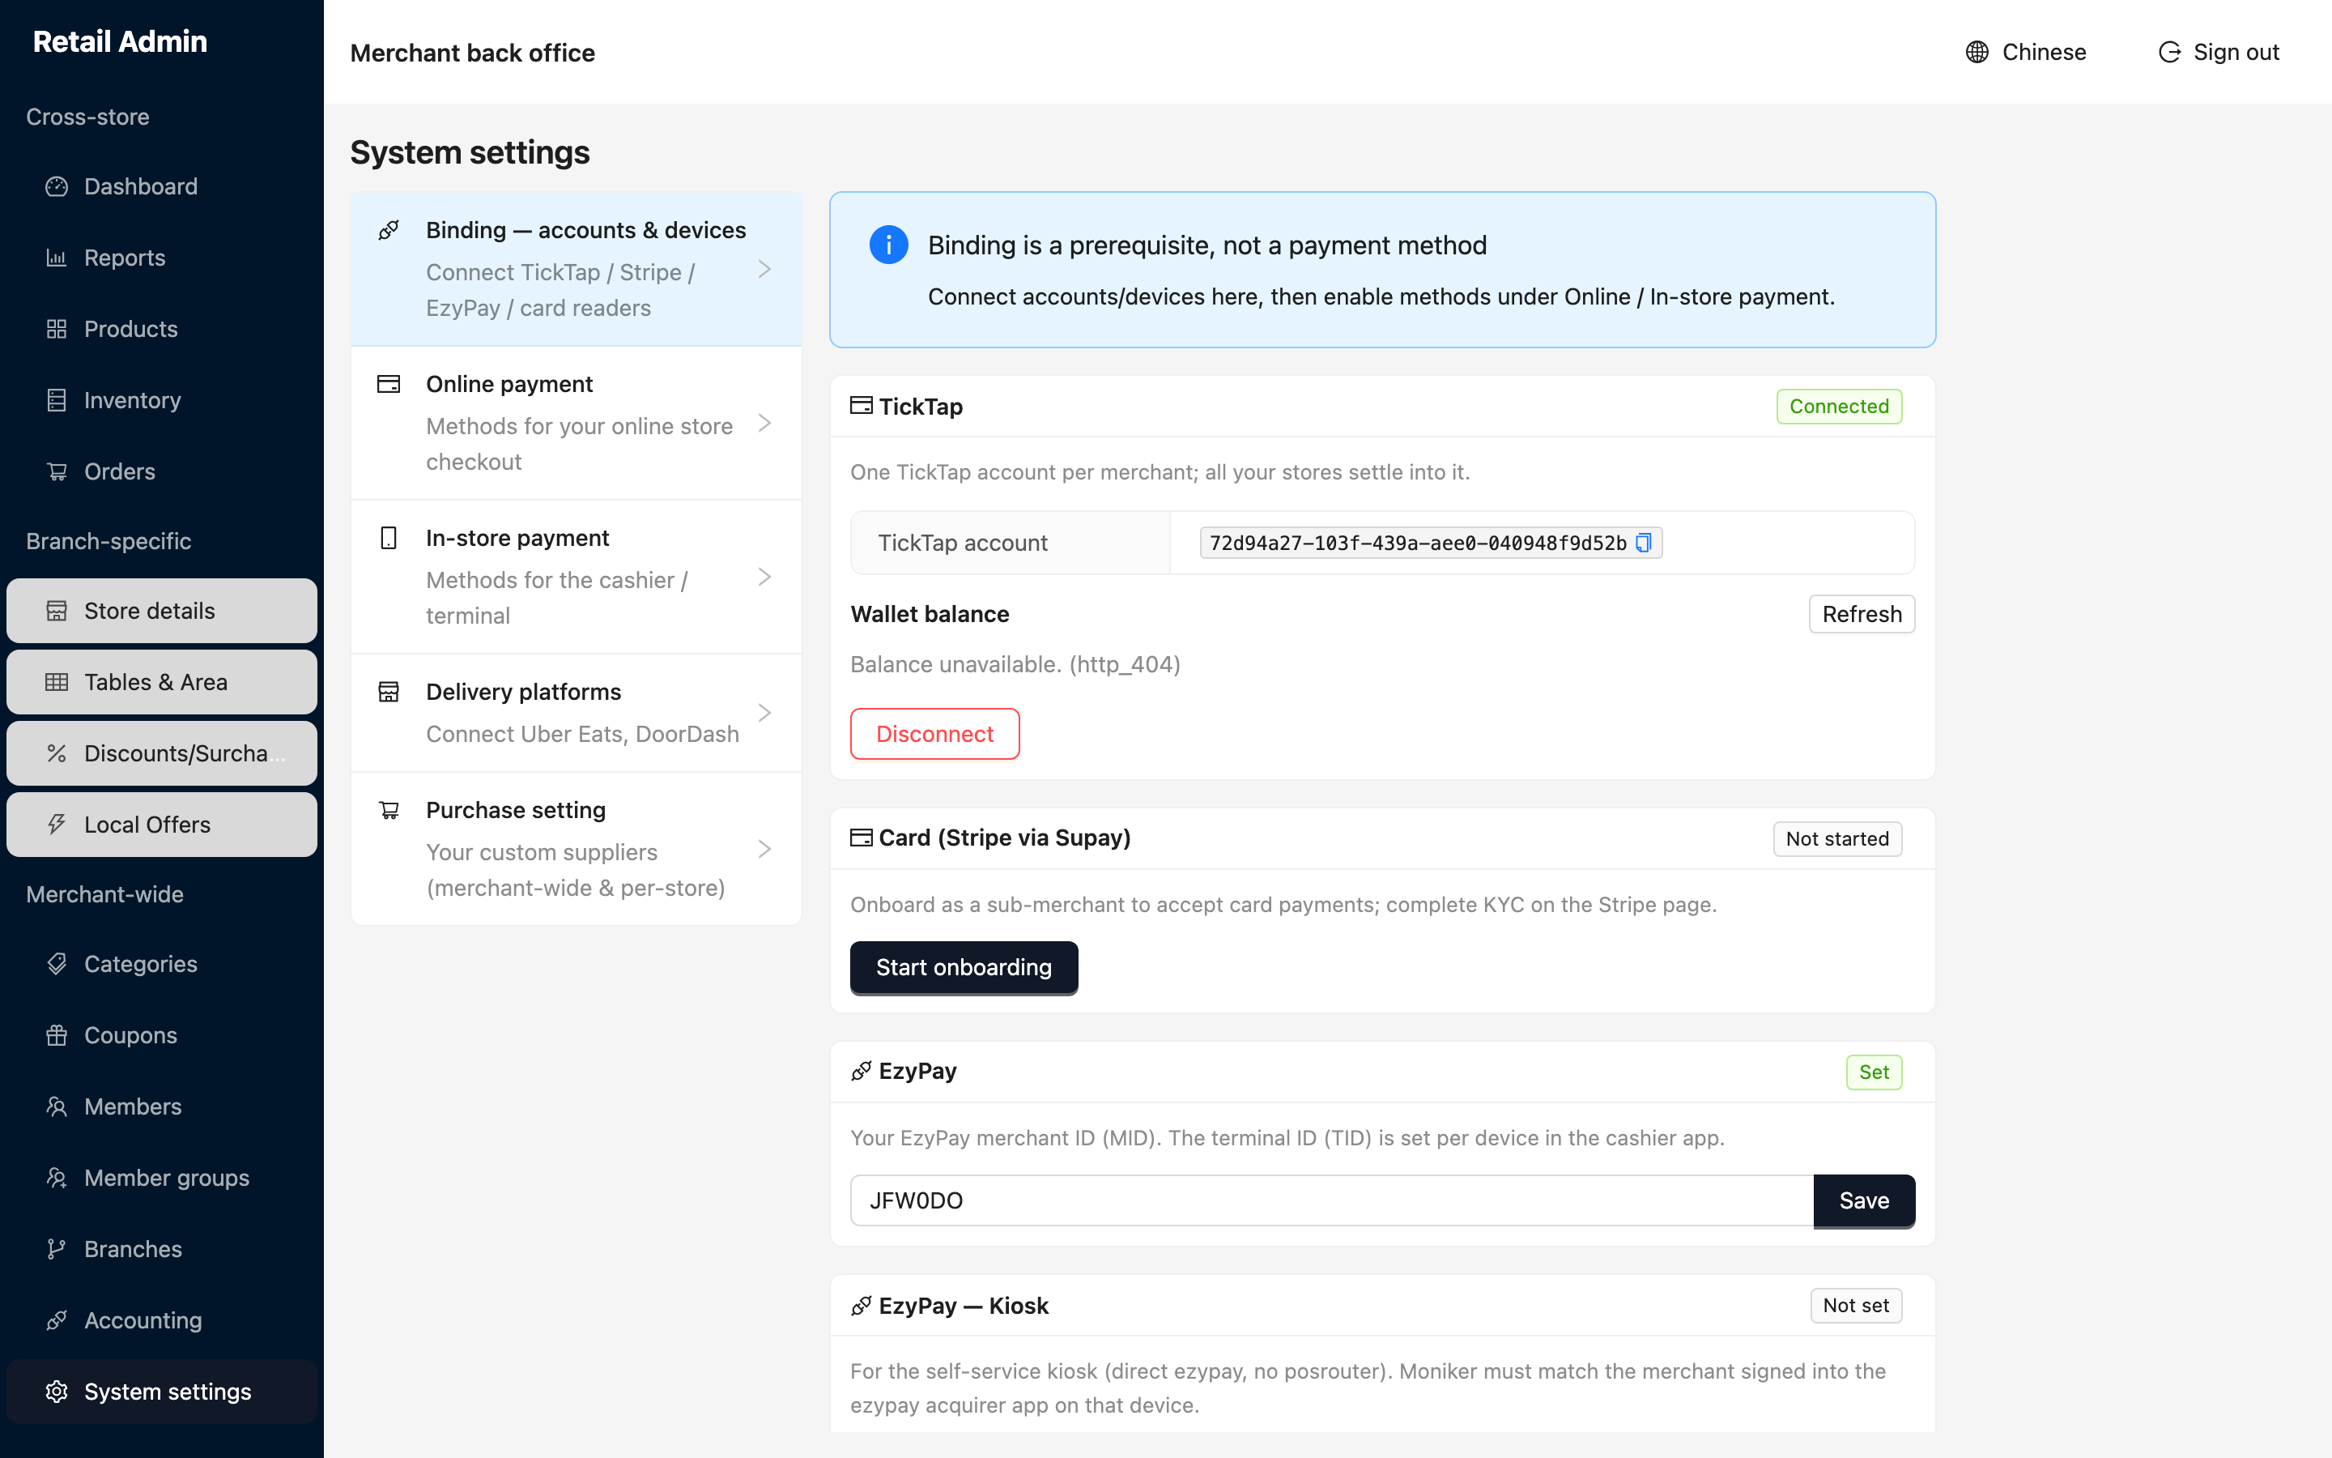Screen dimensions: 2332x1458
Task: Switch language to Chinese
Action: click(x=2026, y=52)
